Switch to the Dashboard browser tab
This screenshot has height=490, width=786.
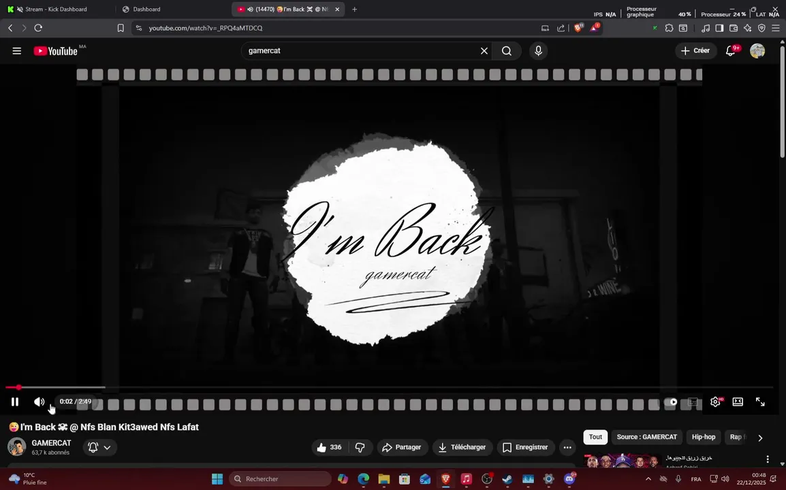[x=147, y=9]
